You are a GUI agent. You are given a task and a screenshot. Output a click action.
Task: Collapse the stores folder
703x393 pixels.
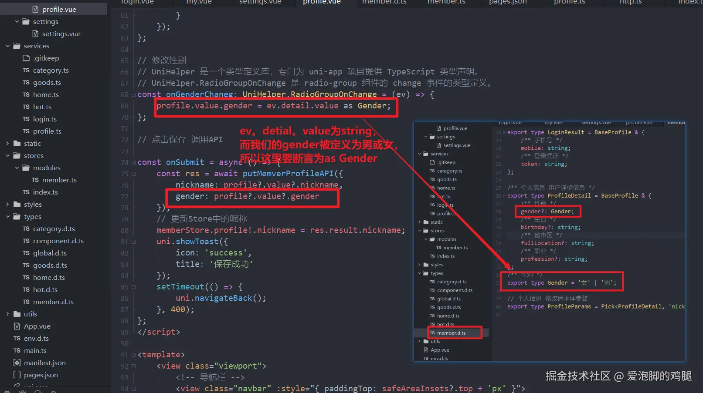[x=8, y=155]
